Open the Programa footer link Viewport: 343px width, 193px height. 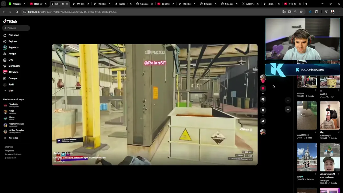(9, 151)
